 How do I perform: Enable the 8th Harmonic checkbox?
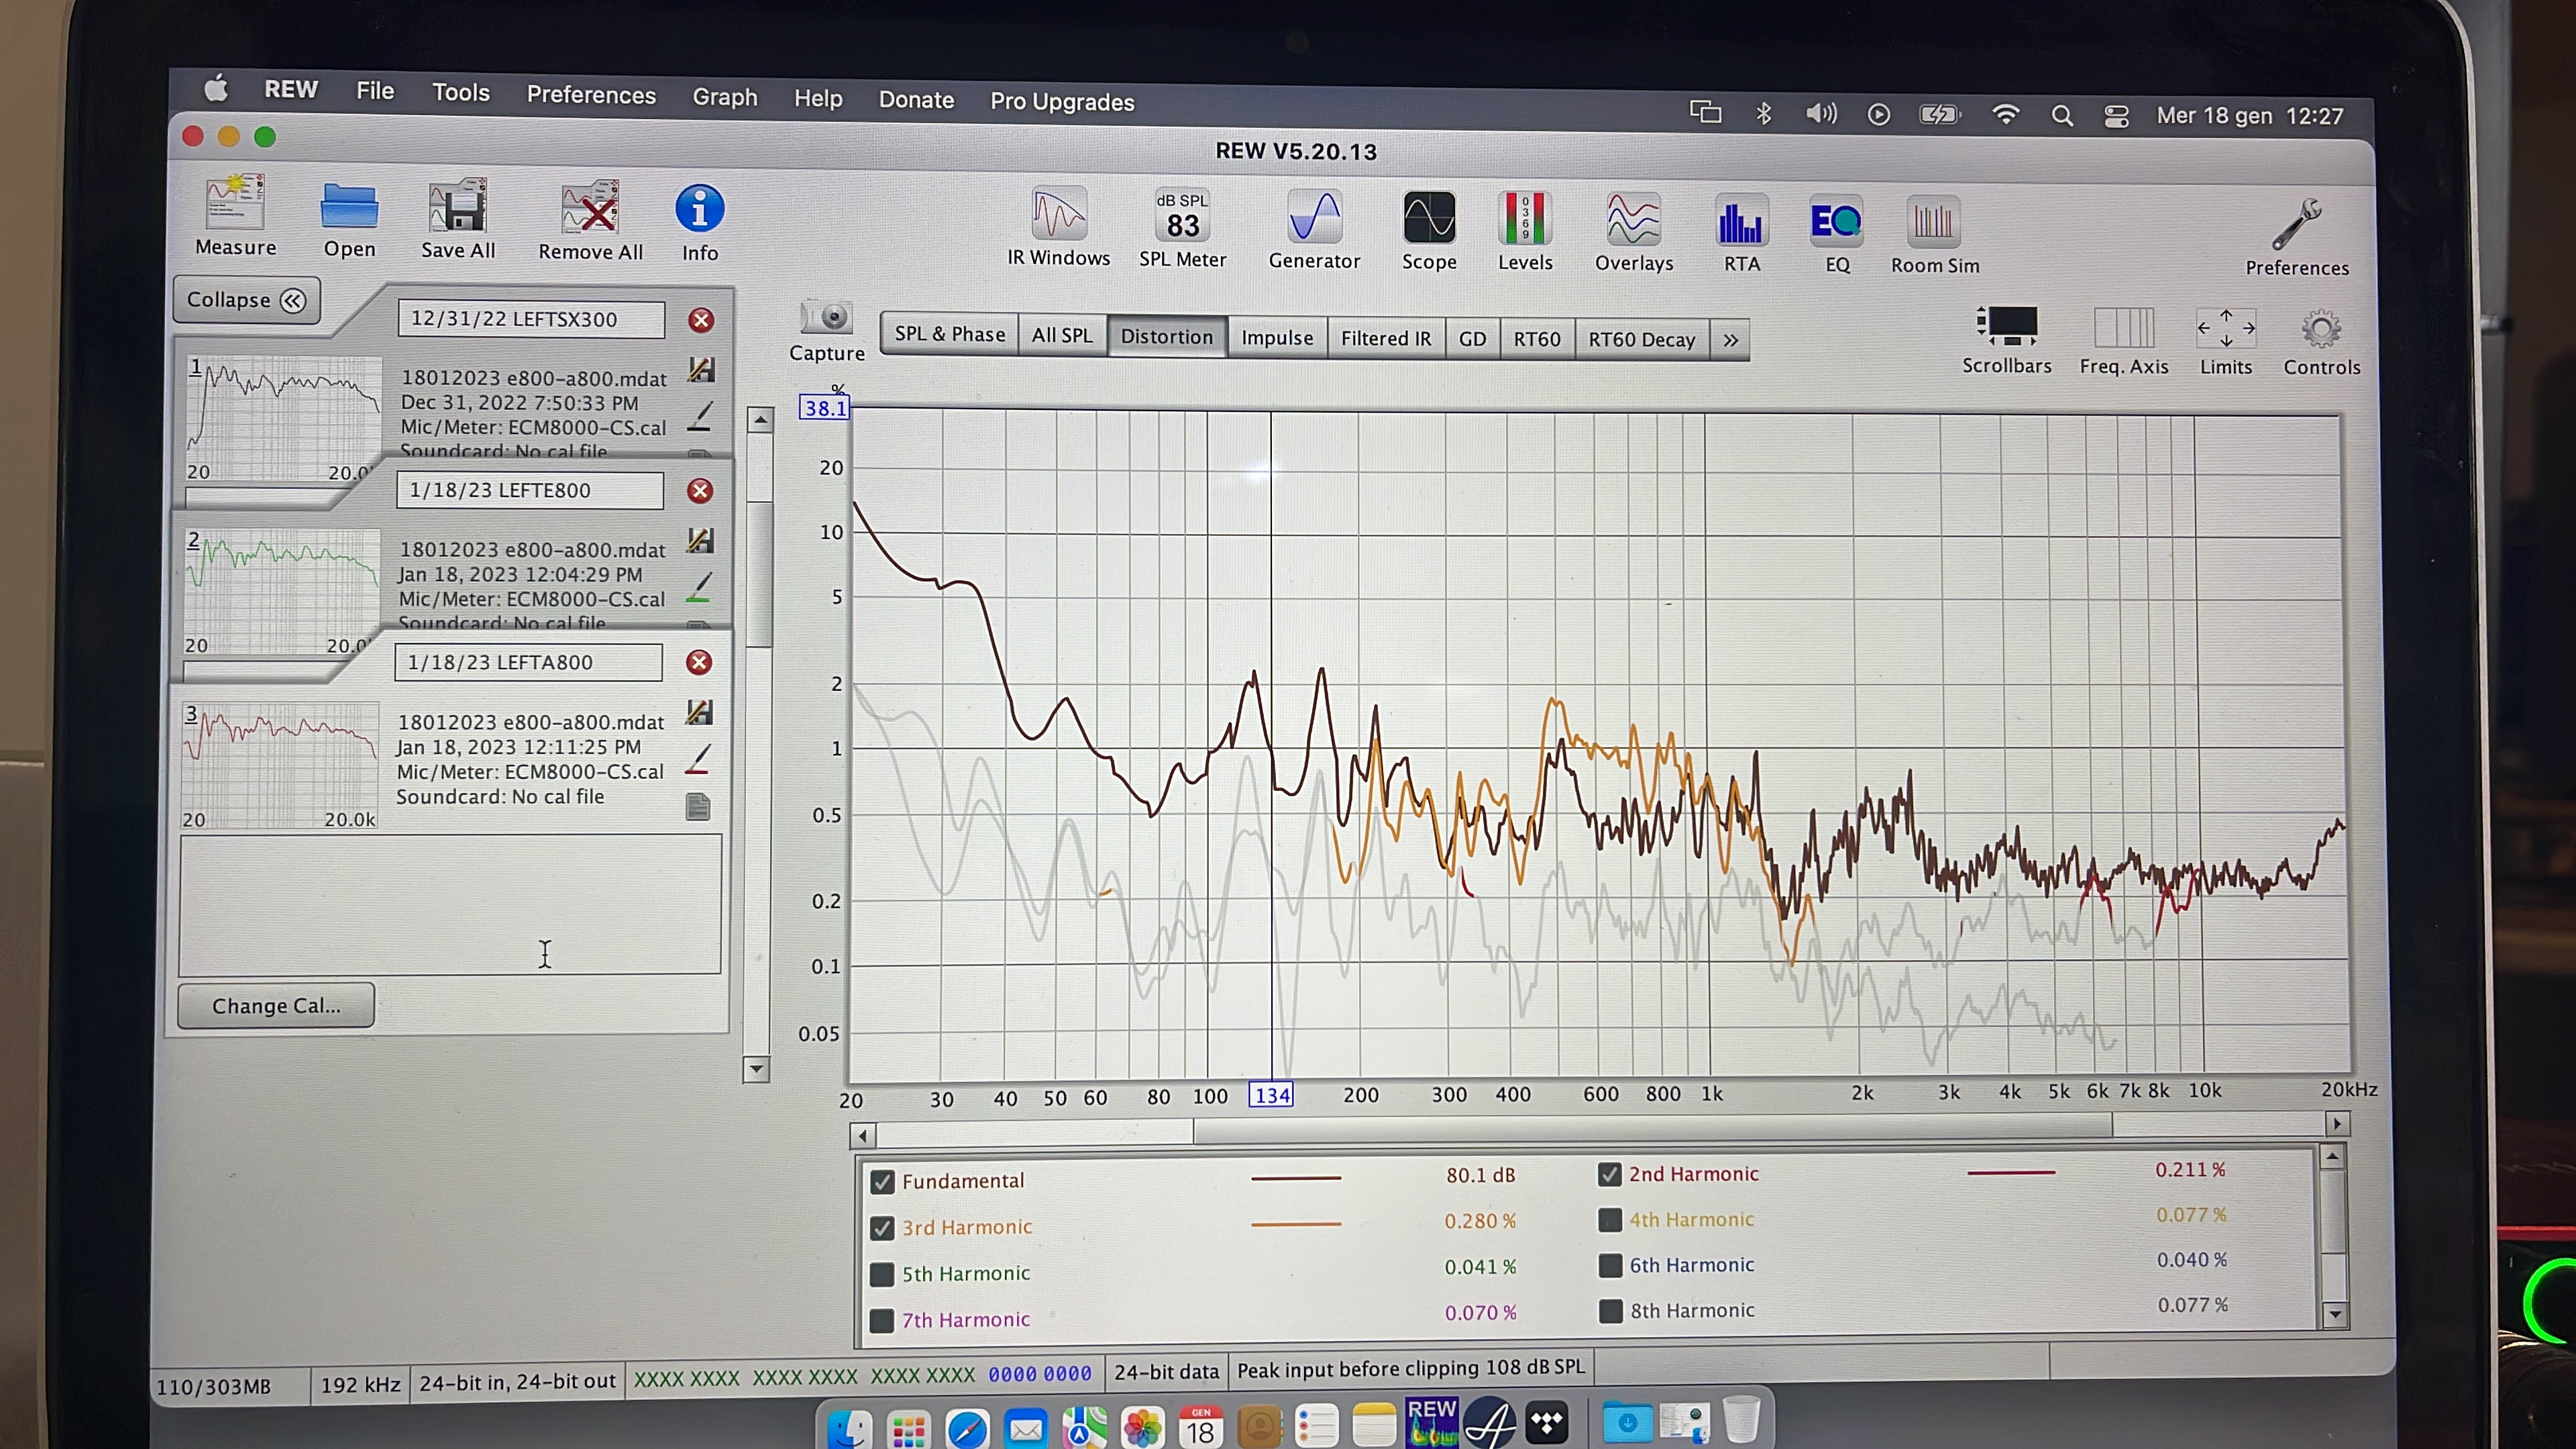tap(1610, 1311)
